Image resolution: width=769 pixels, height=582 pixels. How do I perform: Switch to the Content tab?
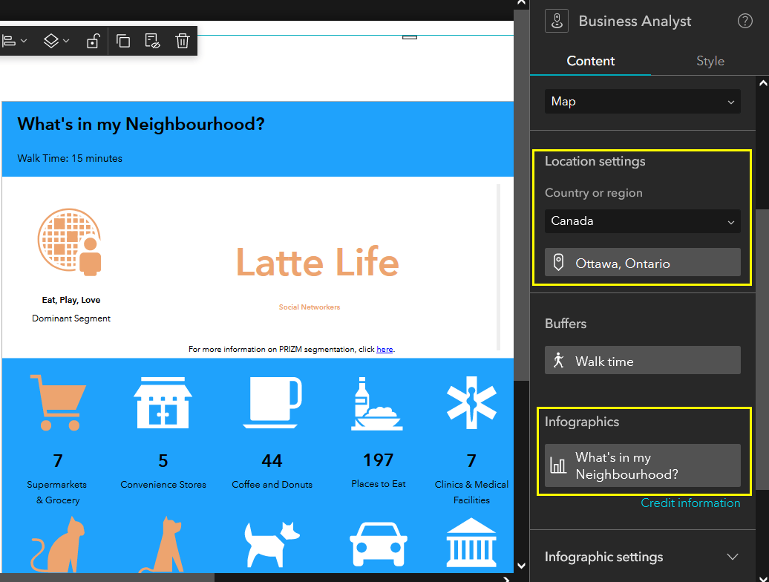[591, 61]
